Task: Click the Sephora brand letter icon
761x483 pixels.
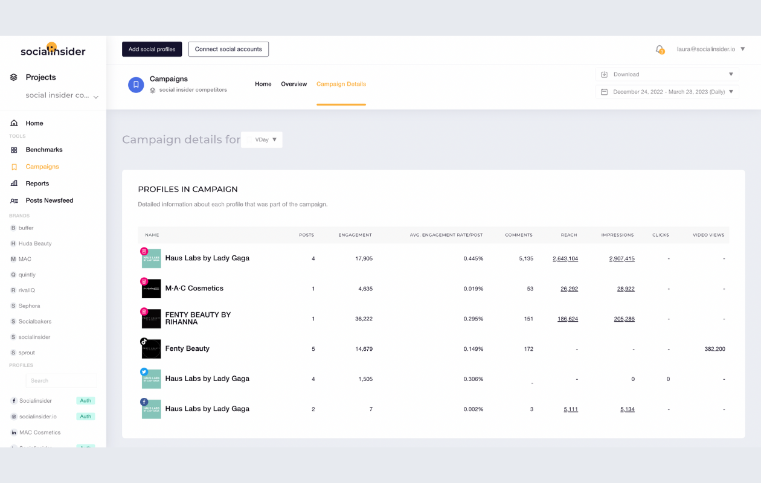Action: coord(13,306)
